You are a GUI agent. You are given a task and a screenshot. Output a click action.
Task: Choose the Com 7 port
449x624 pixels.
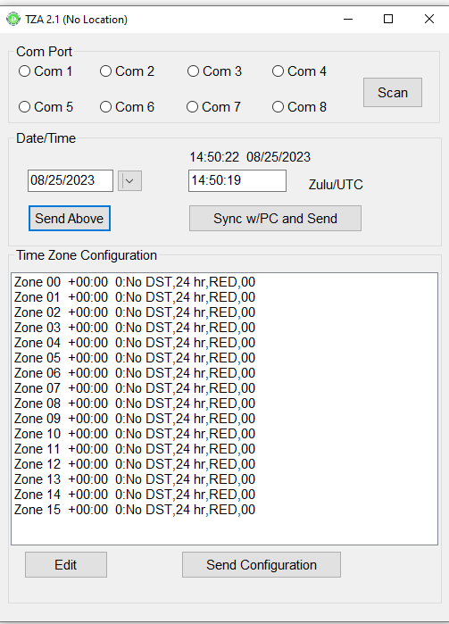click(213, 106)
